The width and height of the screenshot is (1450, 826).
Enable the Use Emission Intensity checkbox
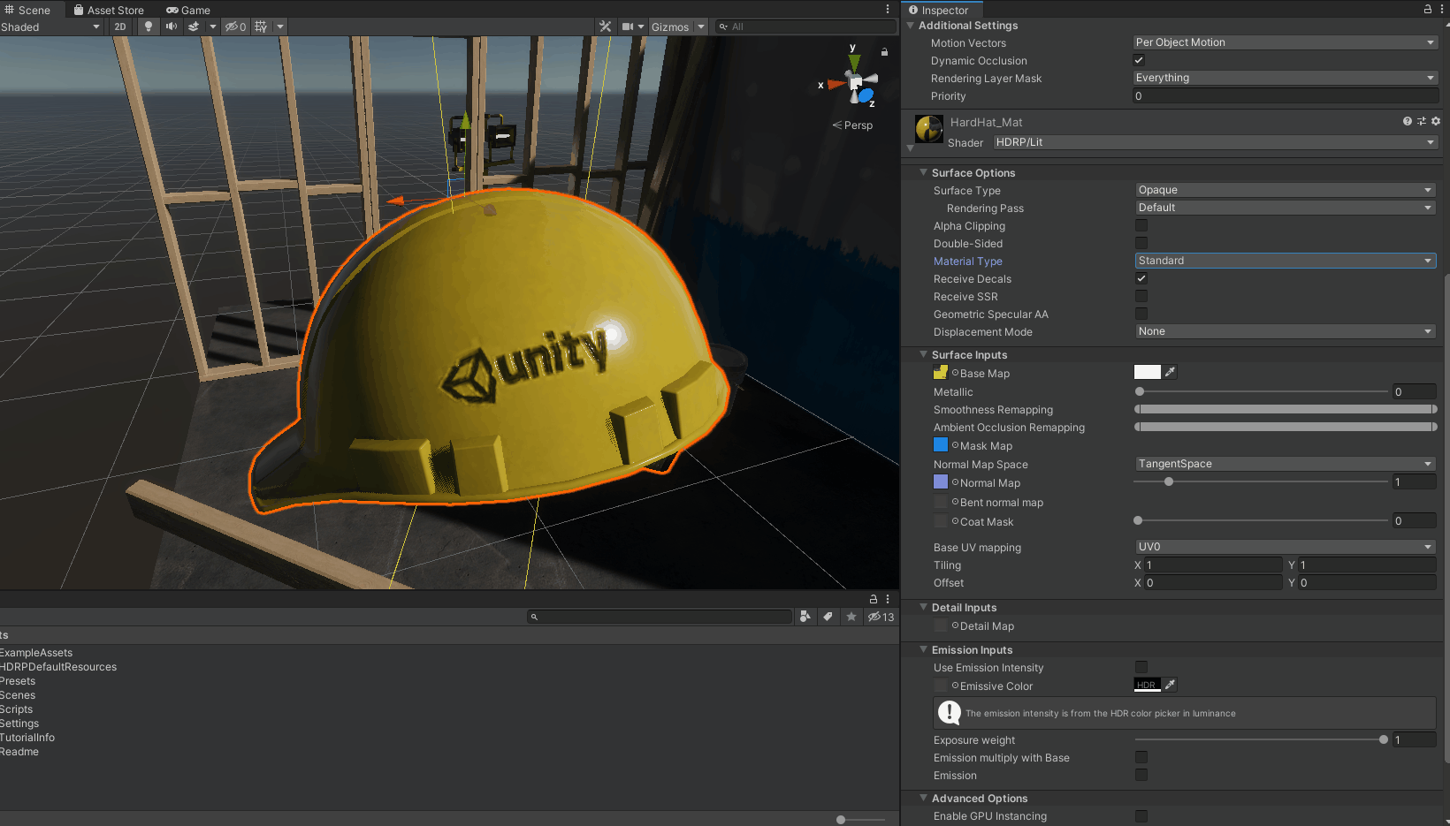(1141, 667)
